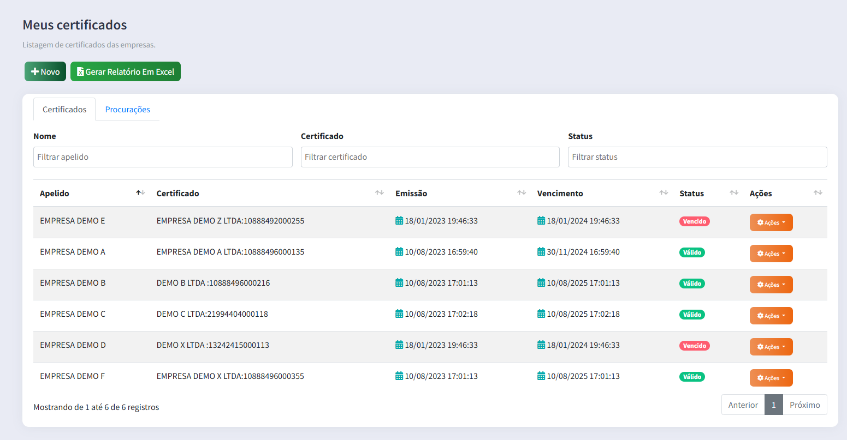This screenshot has width=847, height=440.
Task: Click sort icon in Ações column
Action: [818, 193]
